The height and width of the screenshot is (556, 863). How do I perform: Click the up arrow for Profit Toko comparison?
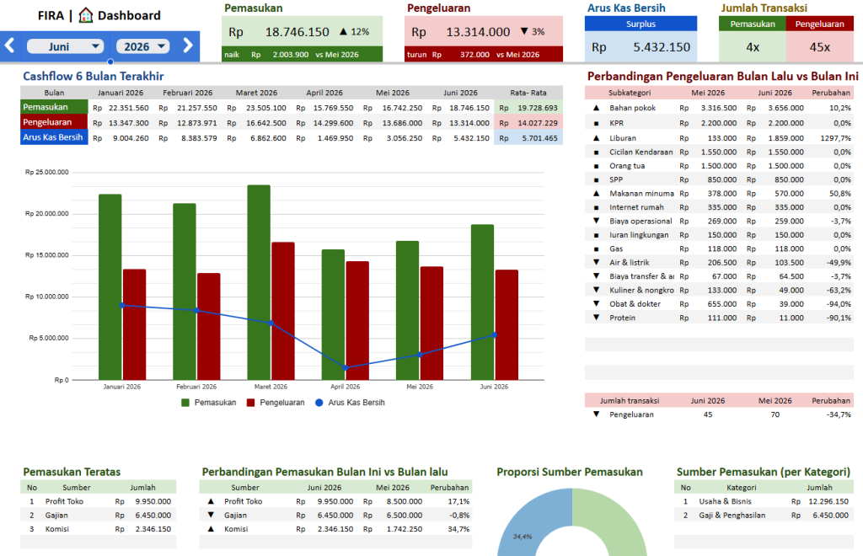click(x=211, y=501)
